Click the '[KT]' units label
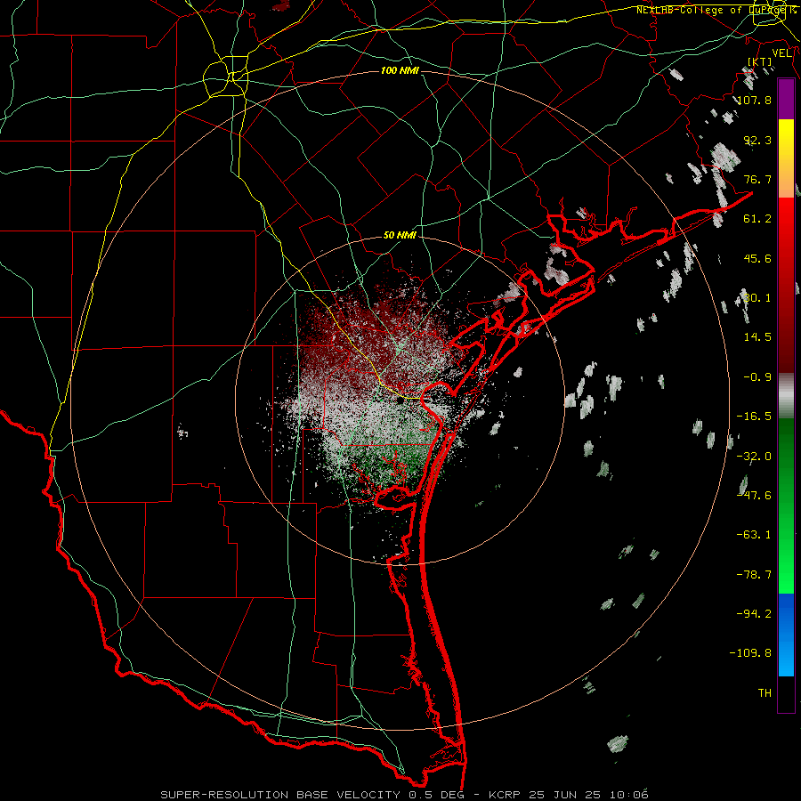 [760, 61]
